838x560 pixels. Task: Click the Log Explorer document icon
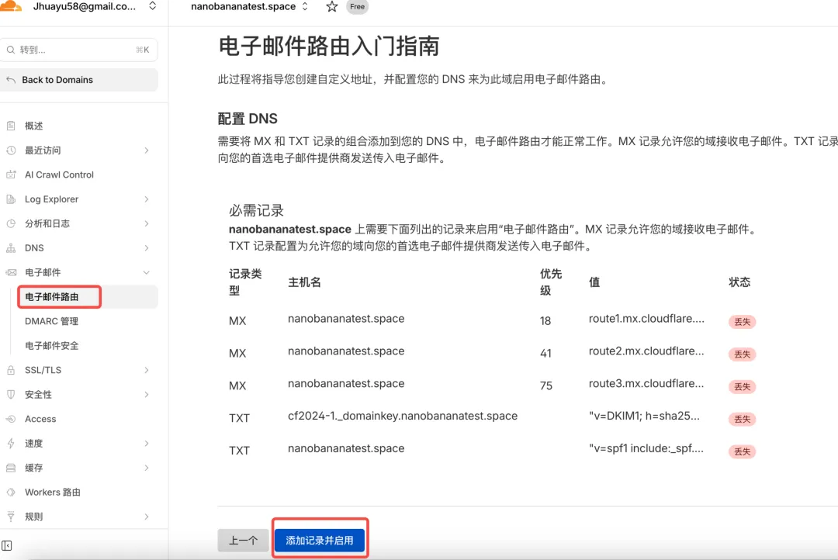pos(11,199)
